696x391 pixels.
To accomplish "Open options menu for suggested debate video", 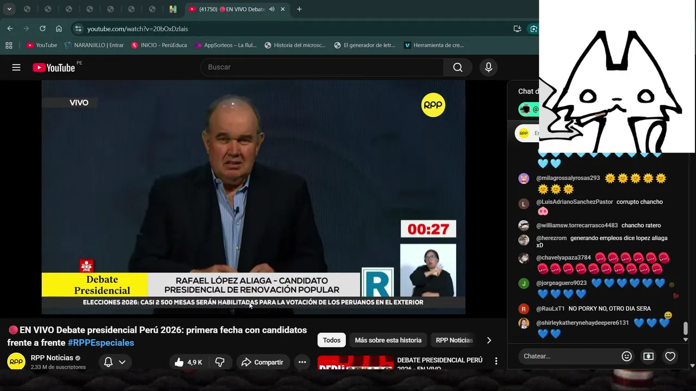I will point(496,361).
